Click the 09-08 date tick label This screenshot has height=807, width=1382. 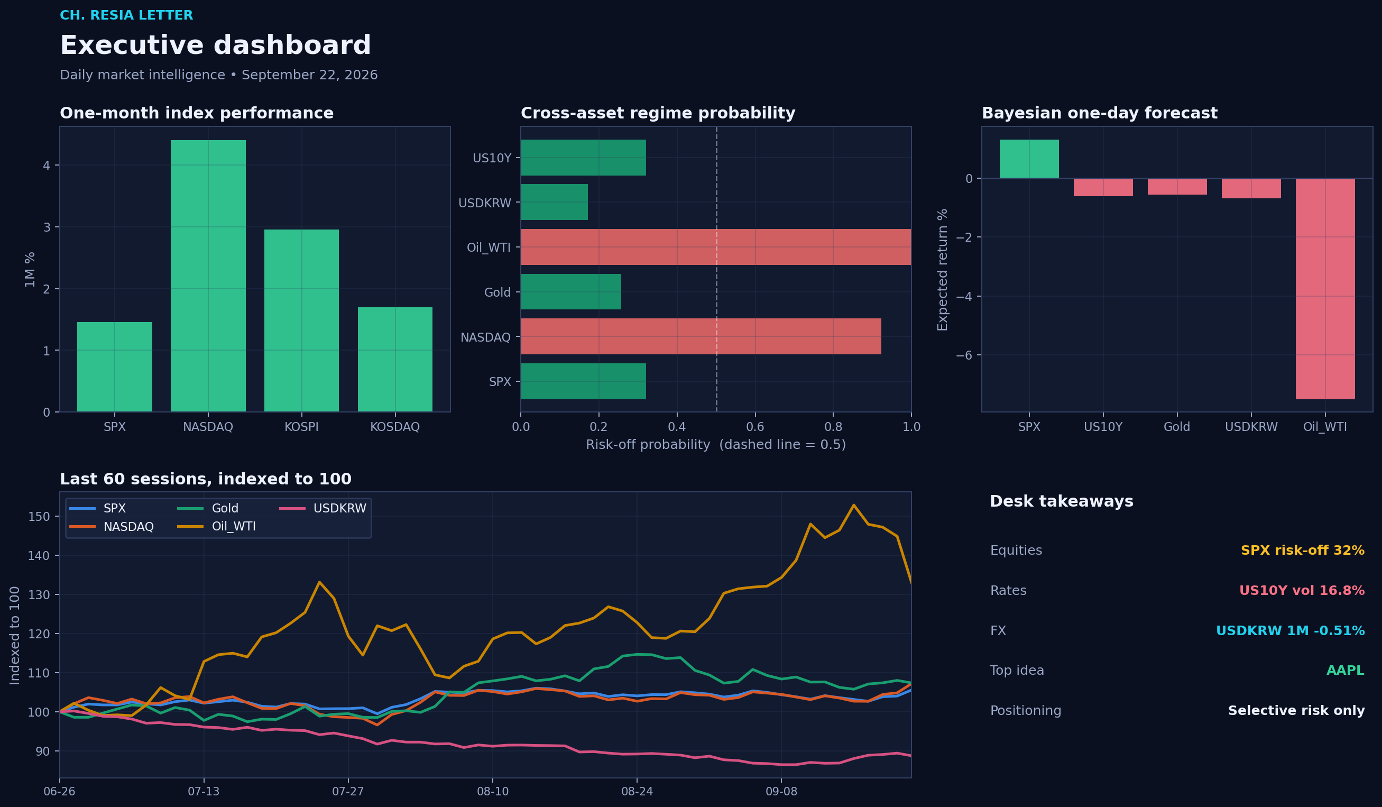(781, 792)
